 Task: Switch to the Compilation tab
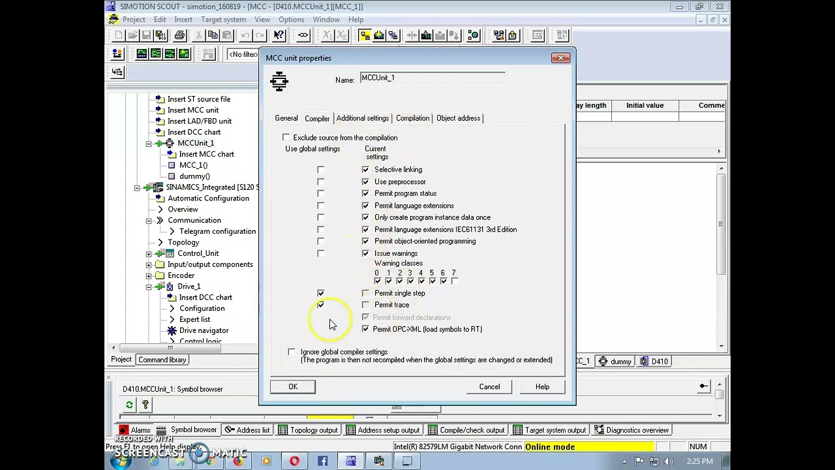(412, 118)
